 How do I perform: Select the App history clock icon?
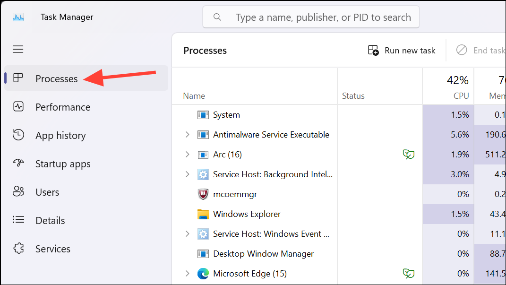[x=18, y=135]
